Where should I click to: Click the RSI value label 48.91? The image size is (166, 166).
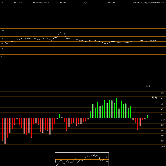click(x=153, y=41)
